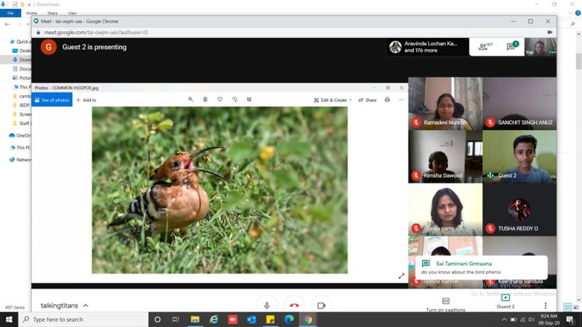This screenshot has width=582, height=327.
Task: Switch to Chrome on taskbar
Action: click(308, 319)
